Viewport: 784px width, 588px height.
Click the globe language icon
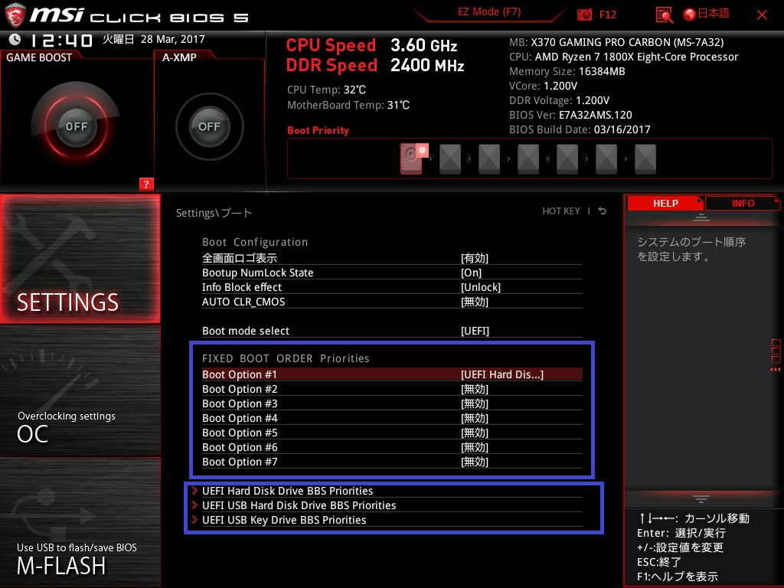pos(690,15)
